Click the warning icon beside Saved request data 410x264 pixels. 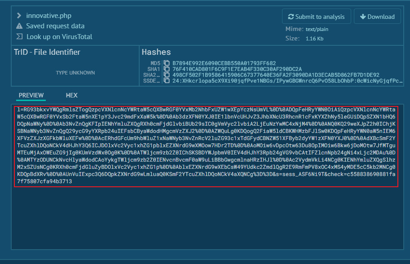(19, 26)
